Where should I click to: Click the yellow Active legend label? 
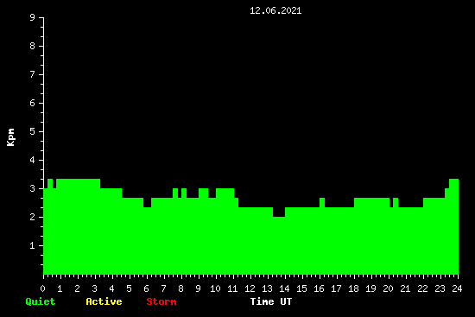click(104, 301)
